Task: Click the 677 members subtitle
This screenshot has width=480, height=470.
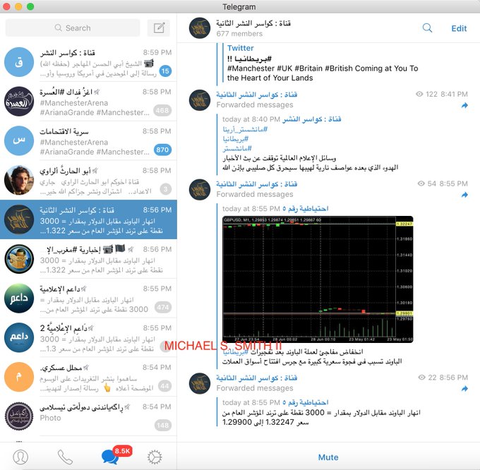Action: click(x=239, y=34)
